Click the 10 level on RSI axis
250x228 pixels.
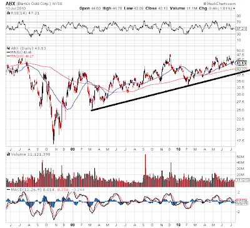(x=239, y=40)
